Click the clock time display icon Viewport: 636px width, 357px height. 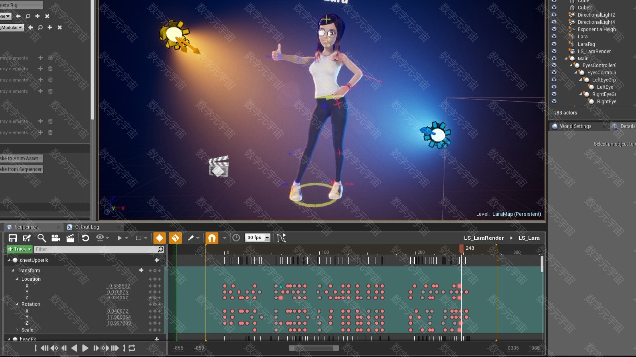tap(236, 238)
